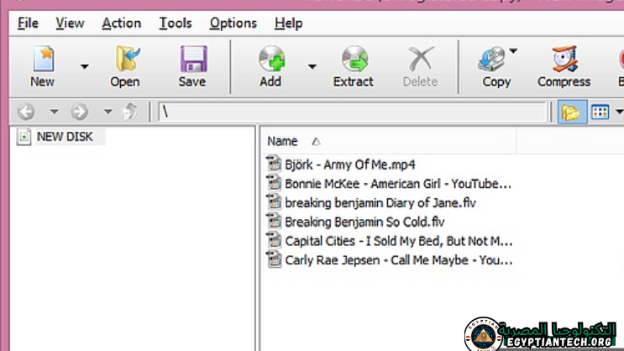Open the view mode dropdown arrow

coord(619,112)
